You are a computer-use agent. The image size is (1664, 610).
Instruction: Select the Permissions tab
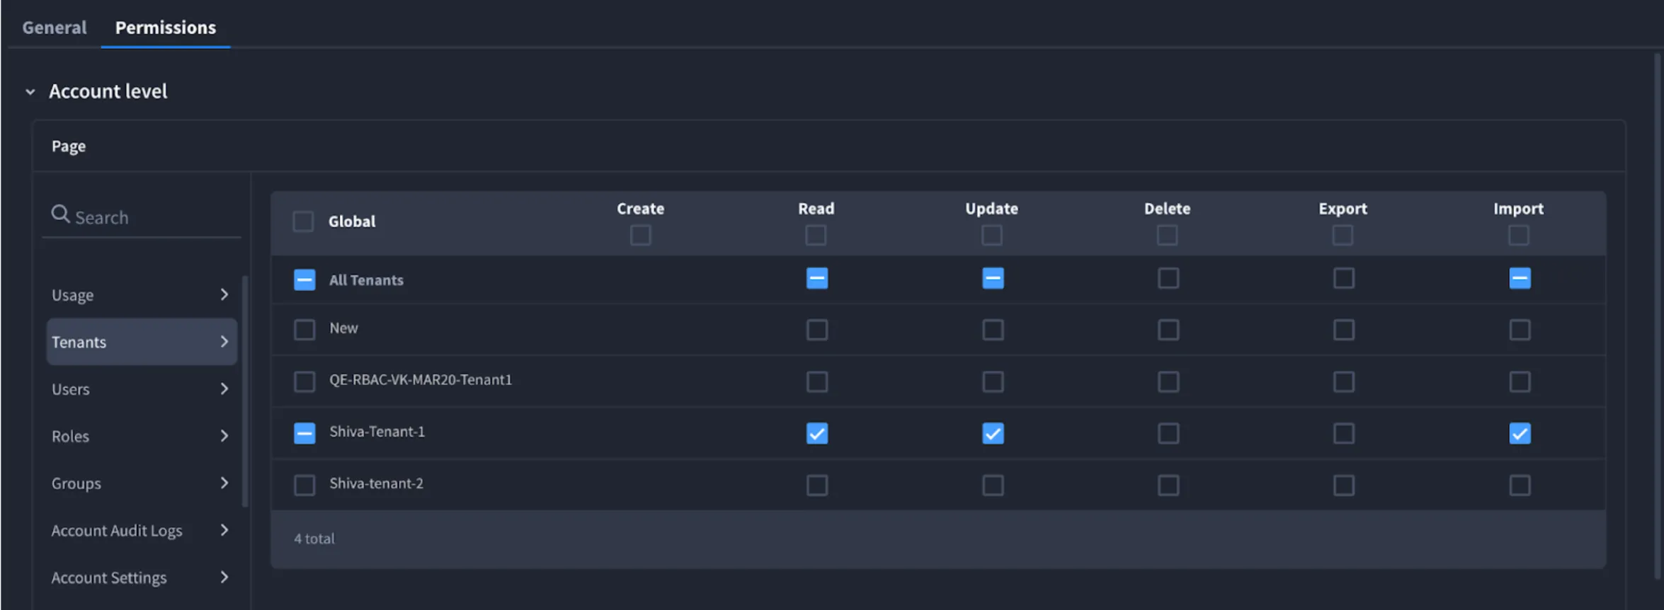pyautogui.click(x=166, y=28)
